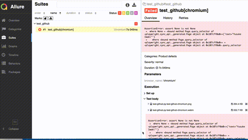The height and width of the screenshot is (140, 248).
Task: Click the test_github suite failed count badge
Action: pos(136,24)
